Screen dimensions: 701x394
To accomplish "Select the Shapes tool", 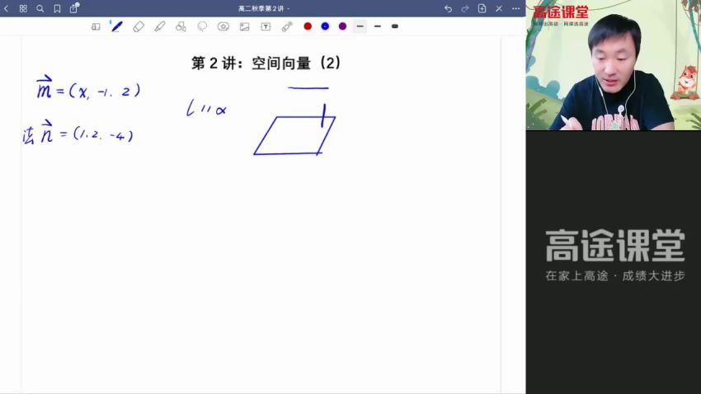I will (181, 26).
